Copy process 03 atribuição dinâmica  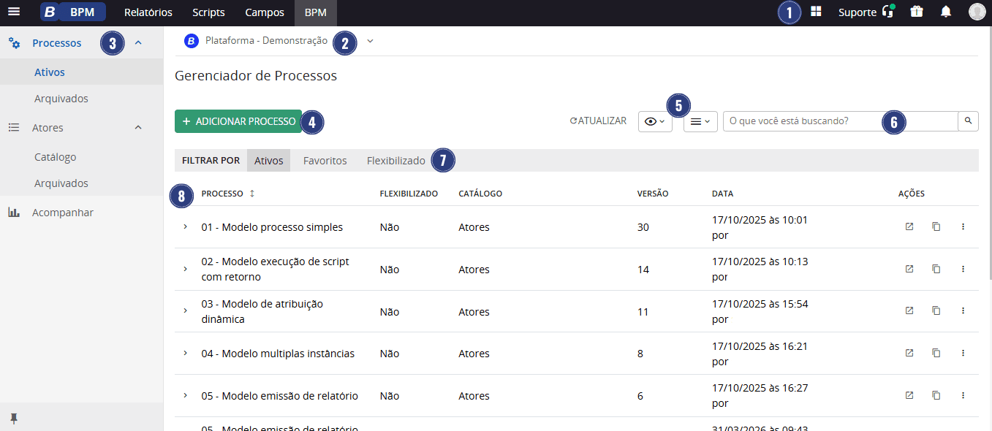pyautogui.click(x=936, y=311)
